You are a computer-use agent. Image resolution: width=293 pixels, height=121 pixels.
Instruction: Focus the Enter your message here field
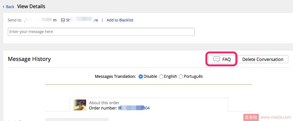click(x=101, y=32)
